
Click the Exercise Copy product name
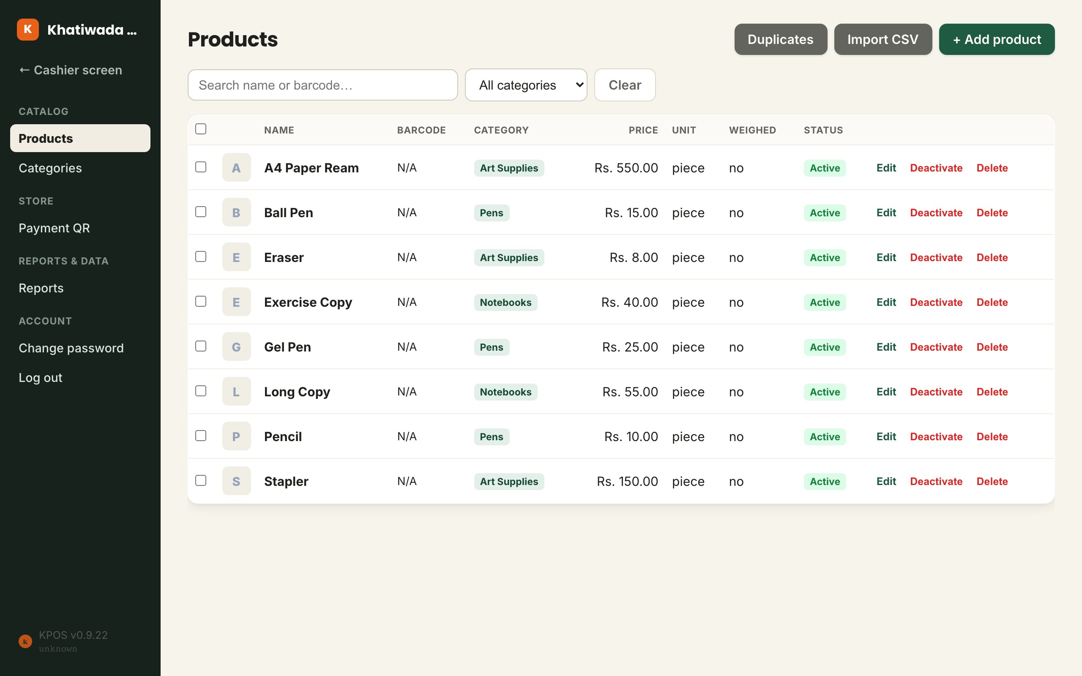308,302
